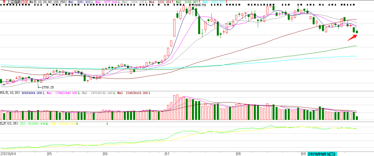Select the JCM: 915106.250 value
The width and height of the screenshot is (374, 156).
[63, 124]
